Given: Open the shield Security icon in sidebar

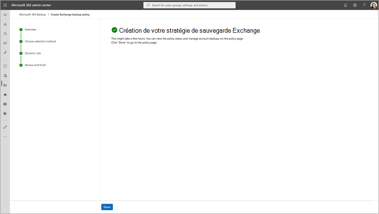Looking at the screenshot, I should (x=5, y=66).
